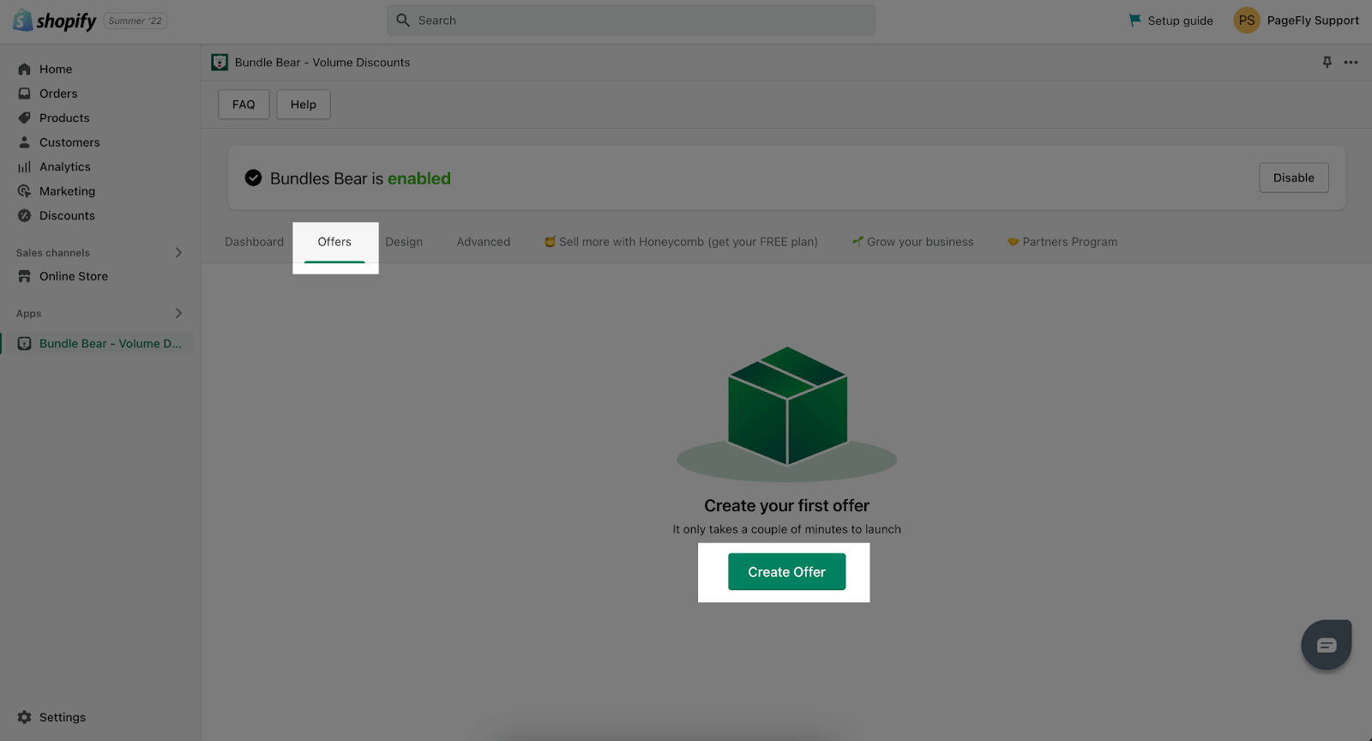
Task: Click the Customers person icon
Action: pos(24,142)
